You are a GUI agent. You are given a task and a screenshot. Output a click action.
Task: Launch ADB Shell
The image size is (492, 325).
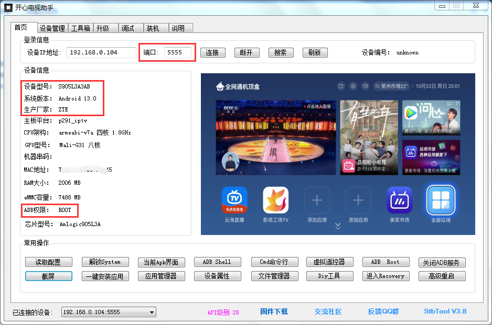pos(218,262)
